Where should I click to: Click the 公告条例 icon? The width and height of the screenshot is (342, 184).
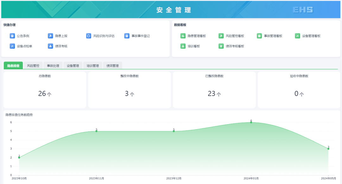pos(12,36)
